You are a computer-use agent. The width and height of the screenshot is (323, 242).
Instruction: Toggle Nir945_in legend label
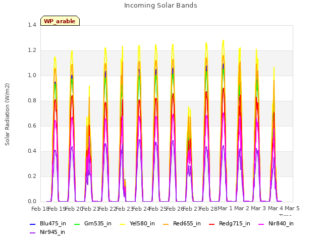pyautogui.click(x=52, y=232)
